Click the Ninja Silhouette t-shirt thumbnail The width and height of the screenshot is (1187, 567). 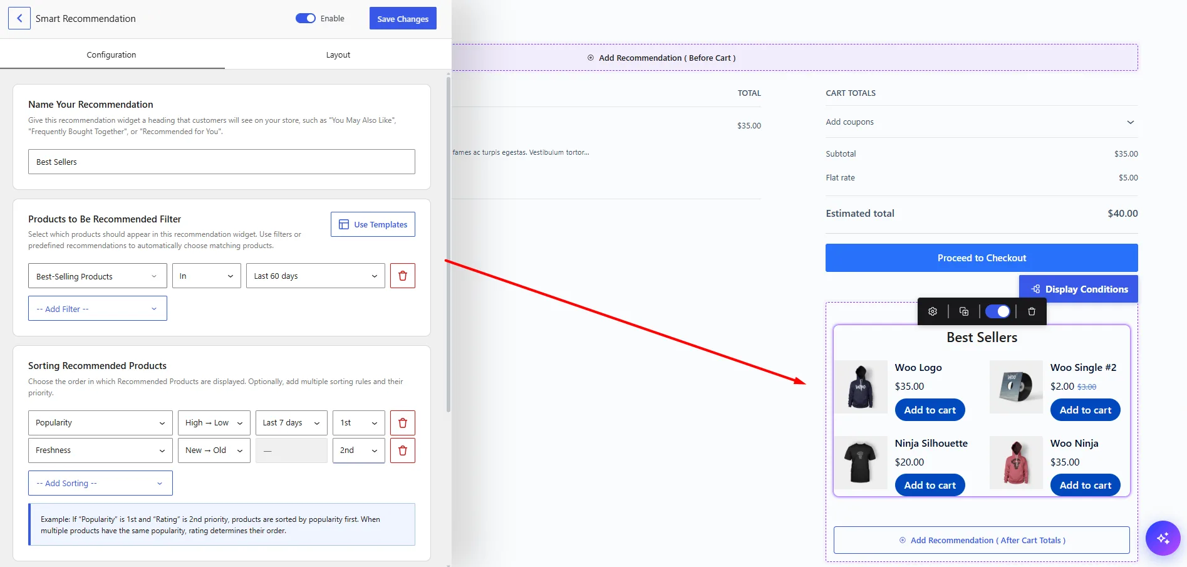(x=861, y=462)
